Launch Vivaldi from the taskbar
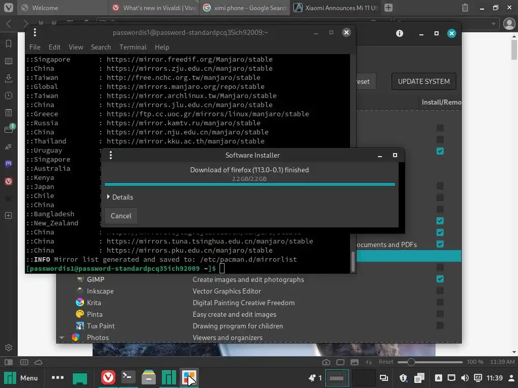The height and width of the screenshot is (388, 518). coord(108,377)
